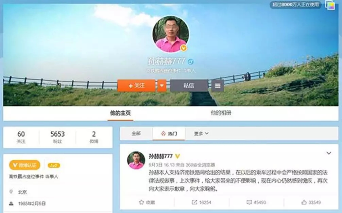Screen dimensions: 342x213
Task: Click the Lv2 level badge
Action: (54, 165)
